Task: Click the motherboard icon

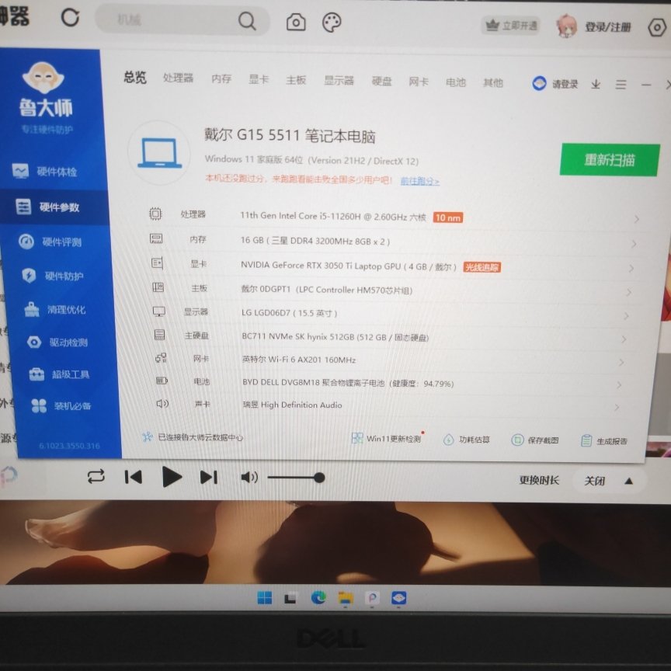Action: point(158,287)
